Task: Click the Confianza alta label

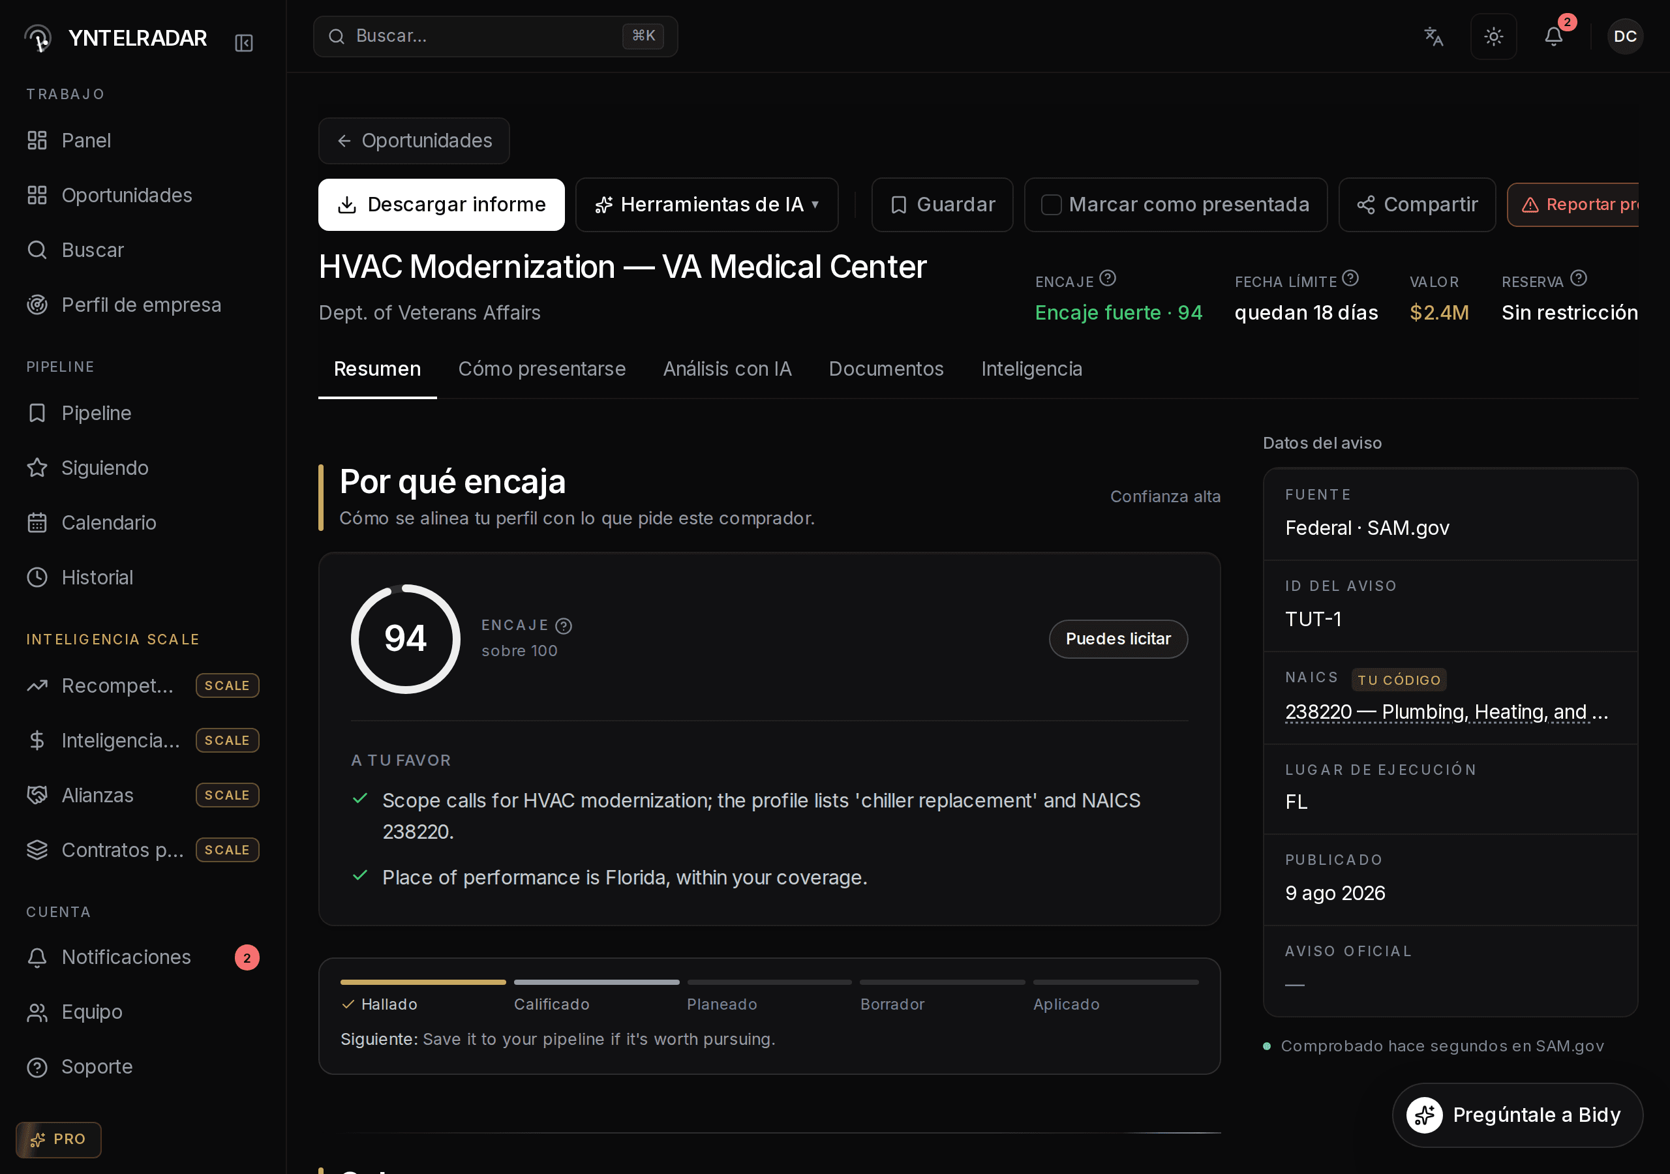Action: [1164, 496]
